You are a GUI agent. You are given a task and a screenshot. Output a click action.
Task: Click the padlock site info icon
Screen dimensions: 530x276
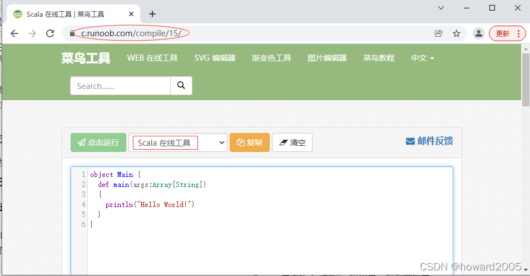coord(72,33)
